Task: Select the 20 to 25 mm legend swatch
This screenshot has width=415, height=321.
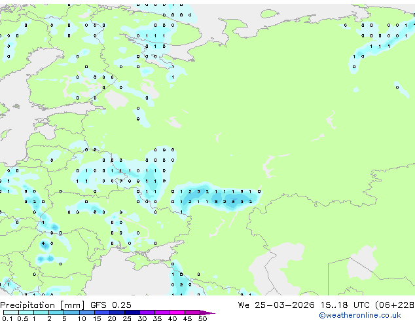Action: pos(117,312)
